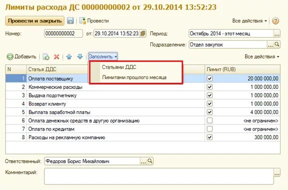This screenshot has width=288, height=190.
Task: Click the Ответственный field Федоров Борис Михайлович
Action: coord(92,161)
